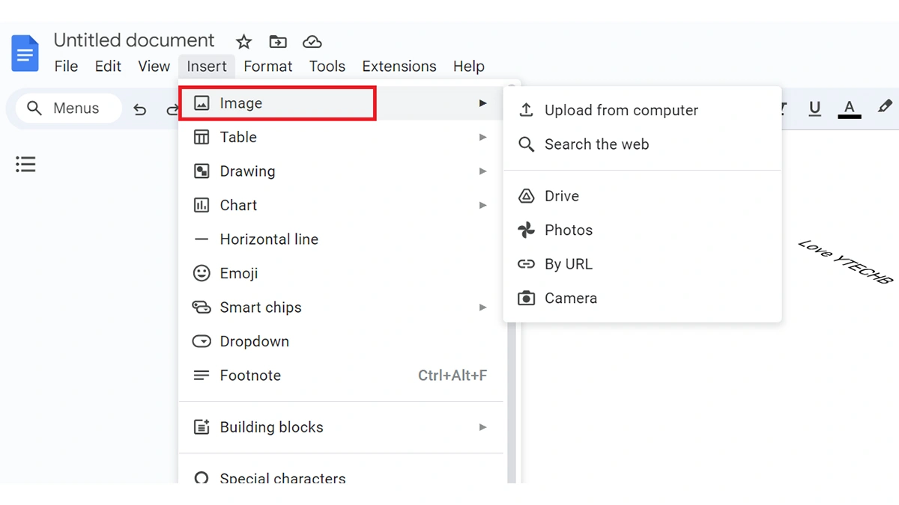Image resolution: width=899 pixels, height=505 pixels.
Task: Expand the Table submenu arrow
Action: click(483, 137)
